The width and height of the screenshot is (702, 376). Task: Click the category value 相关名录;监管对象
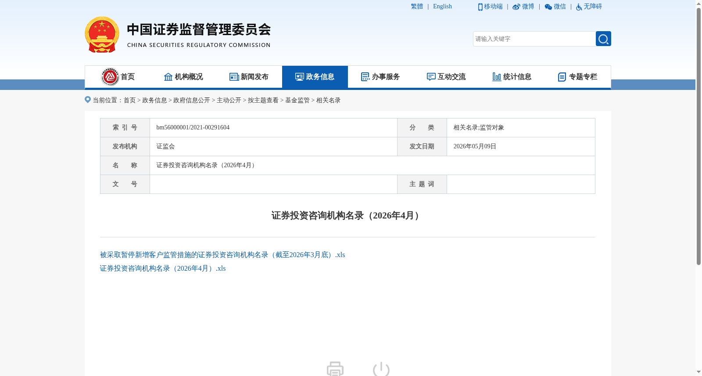tap(479, 128)
